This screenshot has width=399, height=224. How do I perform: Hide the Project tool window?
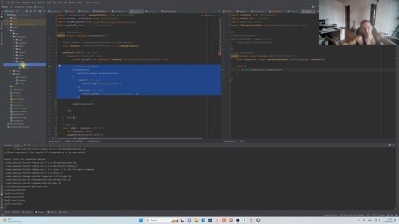[x=44, y=11]
